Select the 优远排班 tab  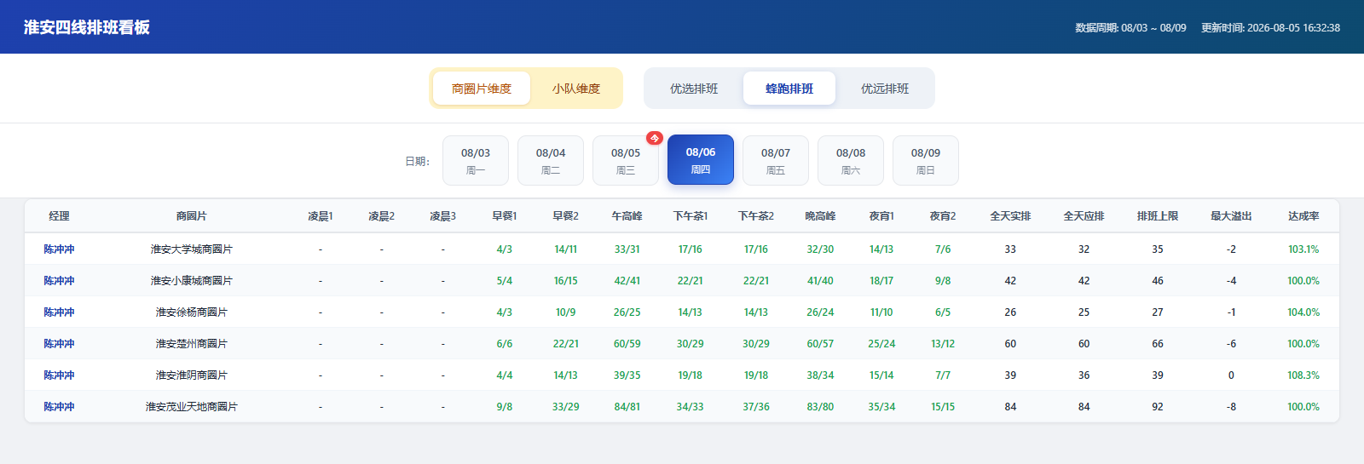click(885, 89)
